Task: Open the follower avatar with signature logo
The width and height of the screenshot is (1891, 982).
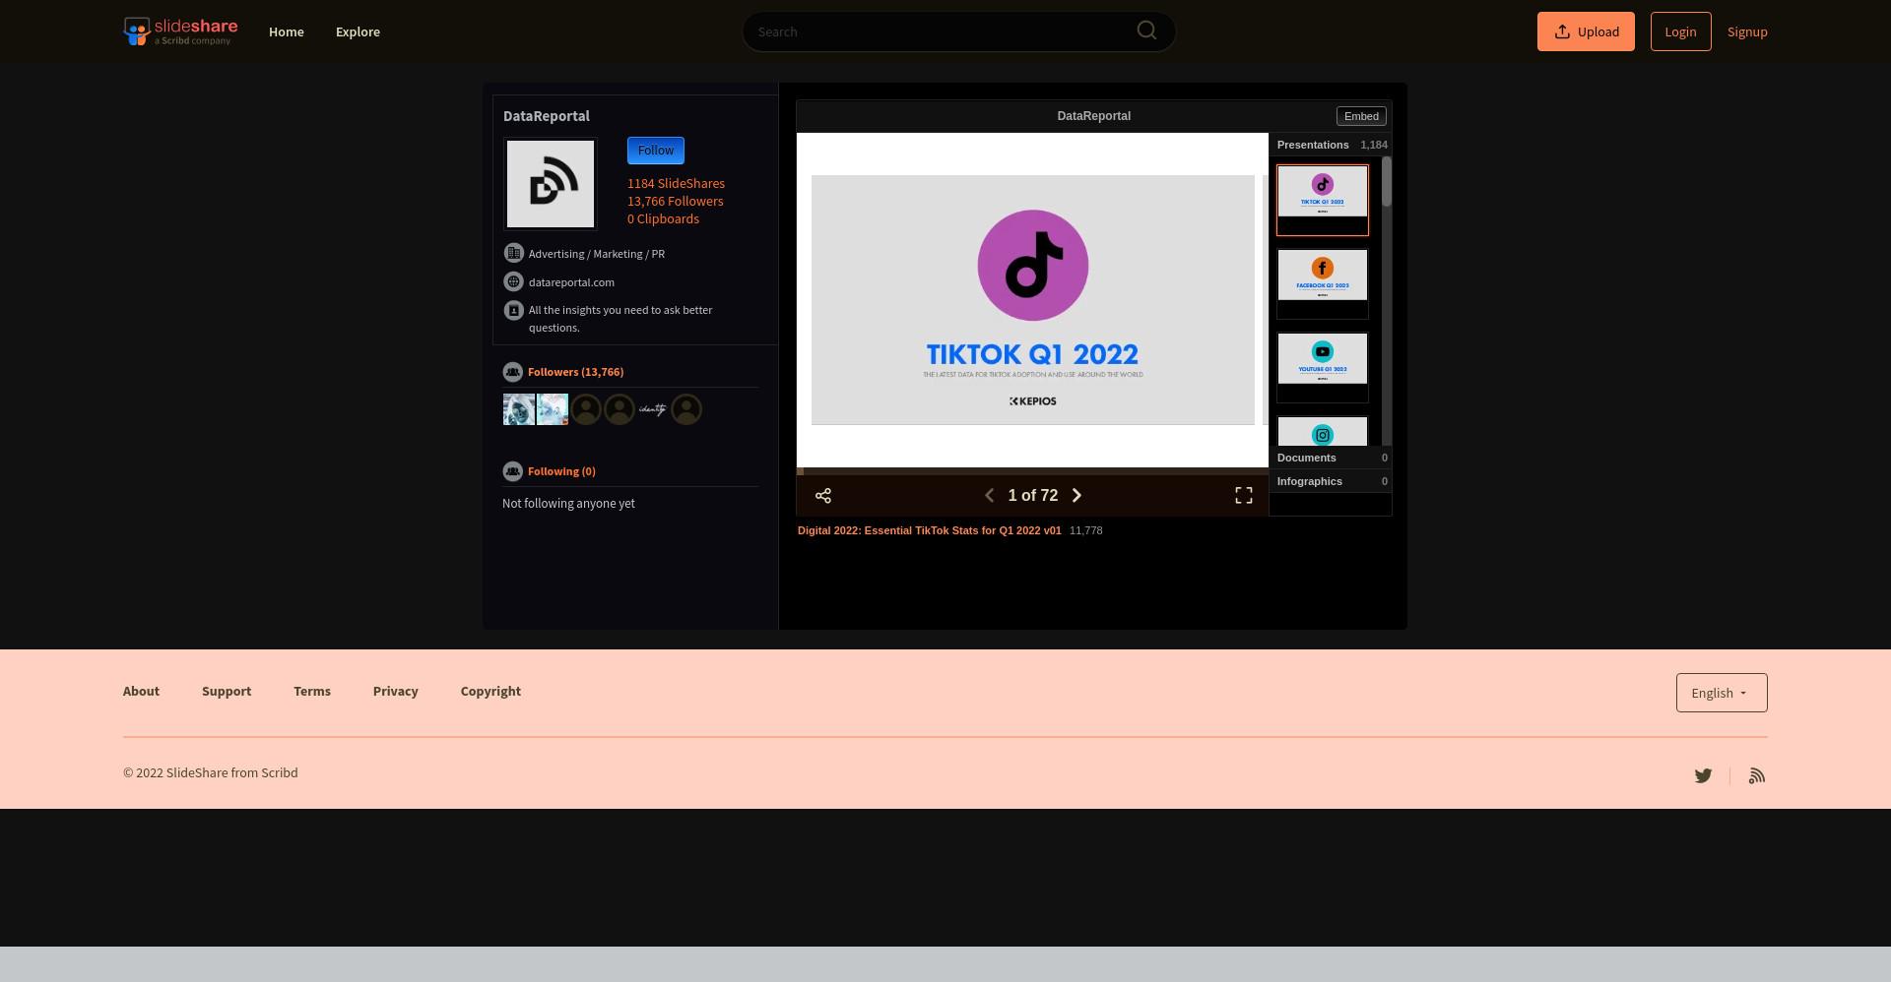Action: [x=653, y=409]
